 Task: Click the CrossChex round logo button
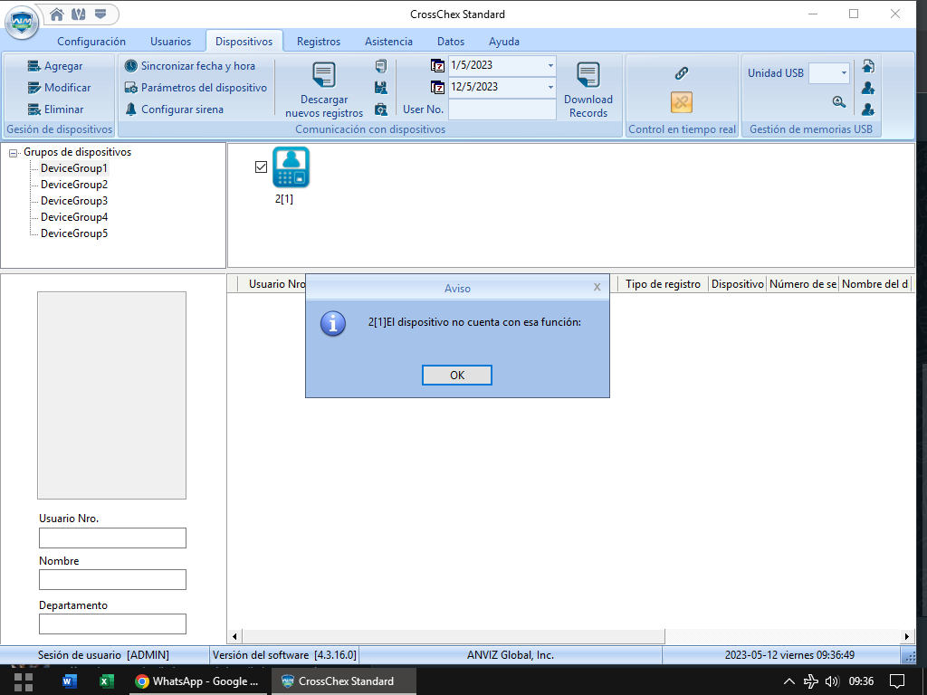[22, 23]
